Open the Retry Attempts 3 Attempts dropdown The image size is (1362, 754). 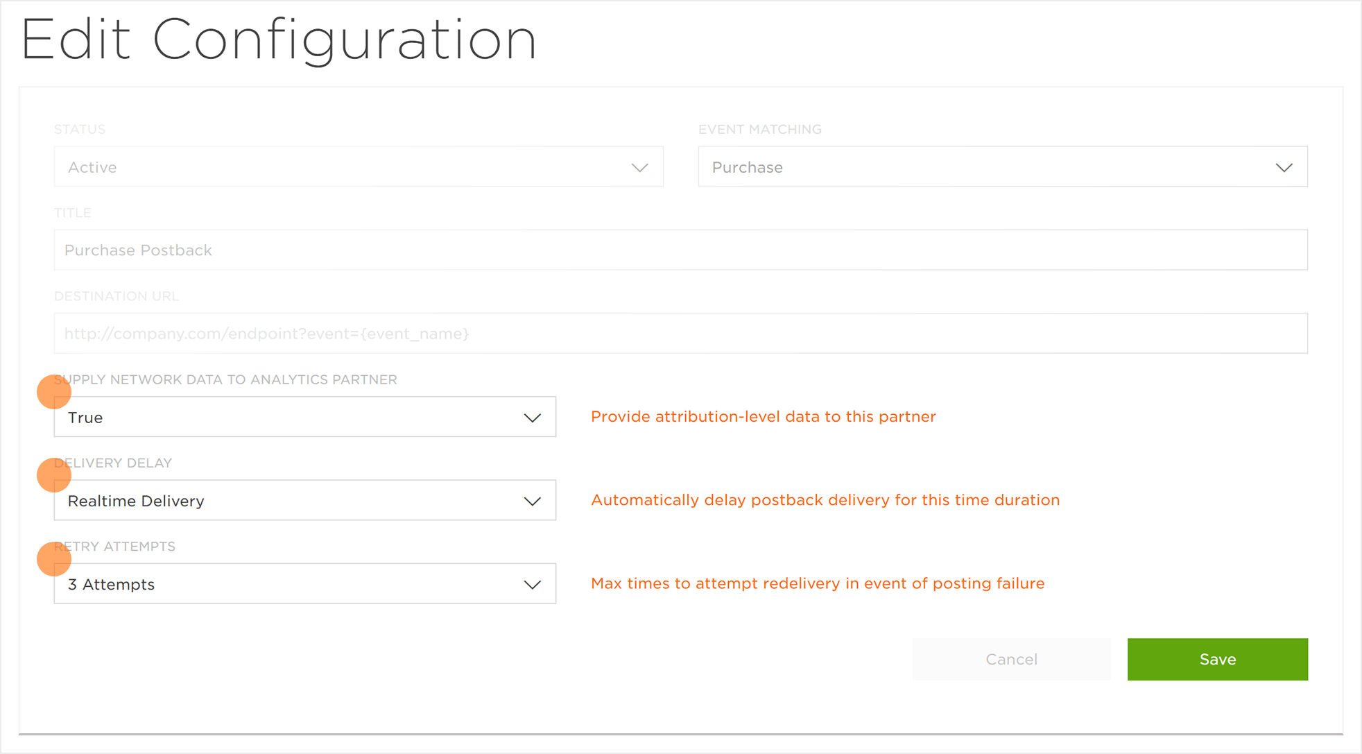(291, 584)
